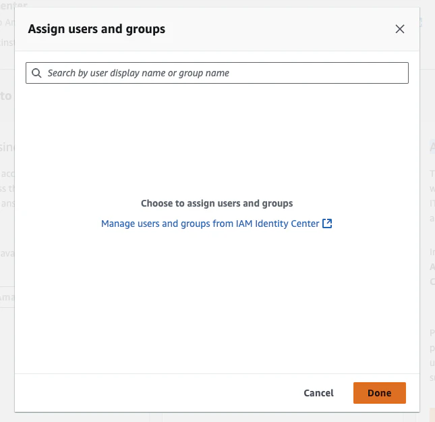Focus the user display name search field
This screenshot has height=422, width=435.
tap(217, 73)
